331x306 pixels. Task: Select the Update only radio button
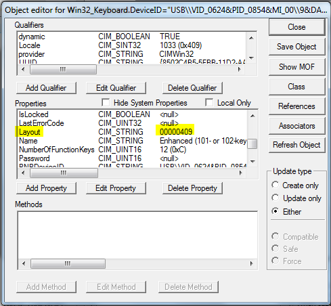[275, 198]
